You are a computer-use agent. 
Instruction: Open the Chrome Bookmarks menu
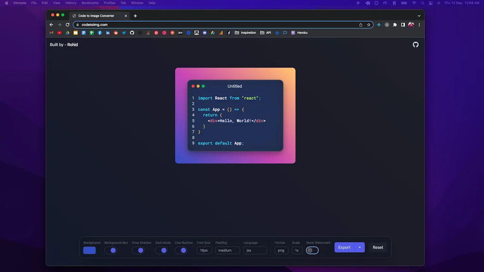(89, 3)
